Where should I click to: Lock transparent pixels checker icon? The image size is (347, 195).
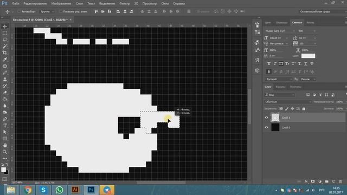pos(281,108)
